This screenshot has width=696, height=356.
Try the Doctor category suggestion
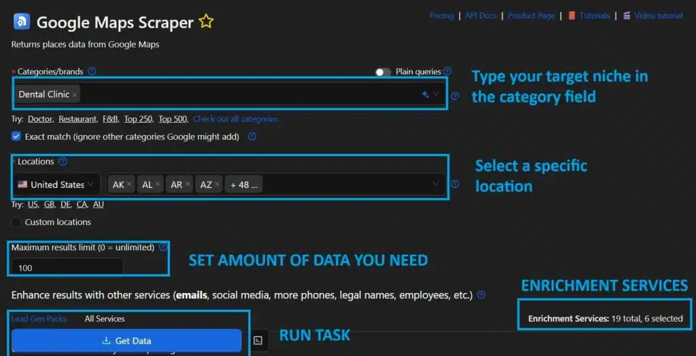[x=40, y=119]
